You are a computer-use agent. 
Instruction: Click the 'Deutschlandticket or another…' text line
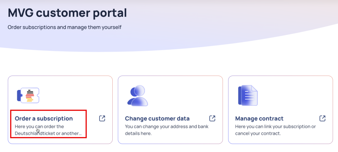click(48, 134)
